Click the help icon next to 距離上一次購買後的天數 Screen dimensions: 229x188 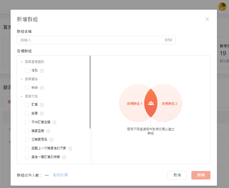[70, 148]
